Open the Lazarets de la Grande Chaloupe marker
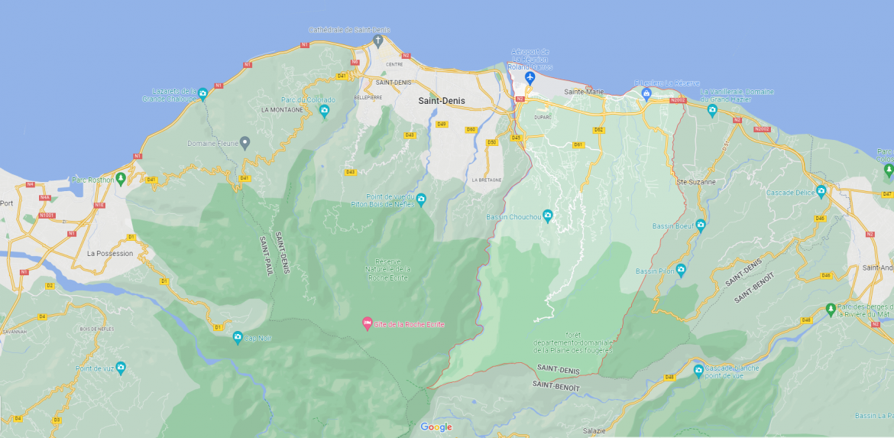 tap(202, 94)
